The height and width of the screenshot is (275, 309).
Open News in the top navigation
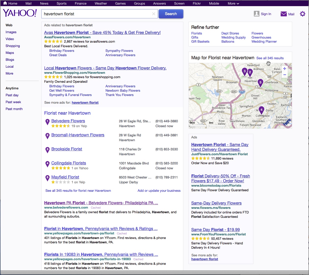click(44, 3)
